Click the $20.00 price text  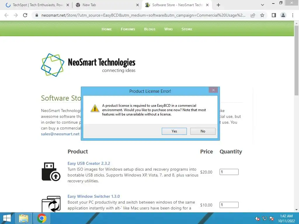click(206, 172)
